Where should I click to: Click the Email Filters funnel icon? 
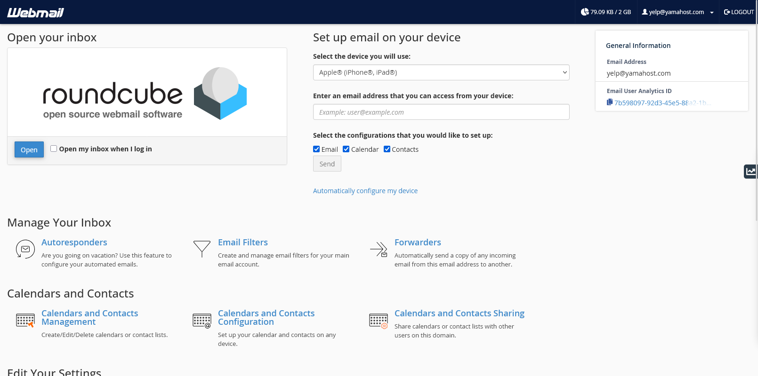[202, 249]
